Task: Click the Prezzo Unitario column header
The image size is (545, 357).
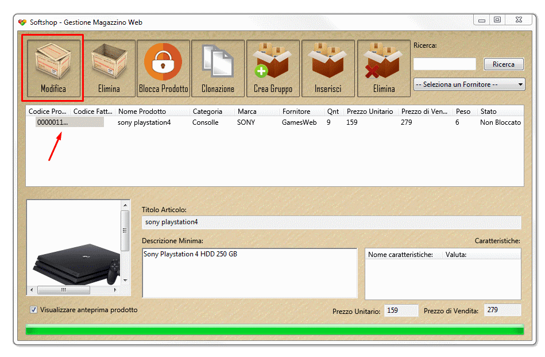Action: [370, 112]
